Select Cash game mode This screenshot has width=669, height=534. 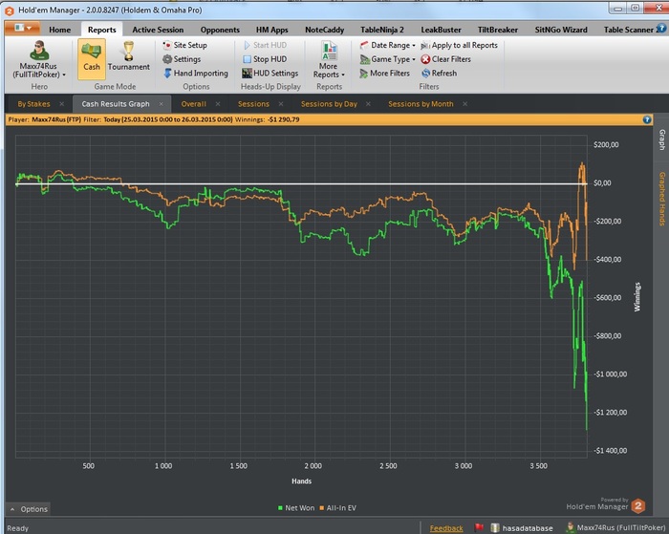pyautogui.click(x=92, y=59)
